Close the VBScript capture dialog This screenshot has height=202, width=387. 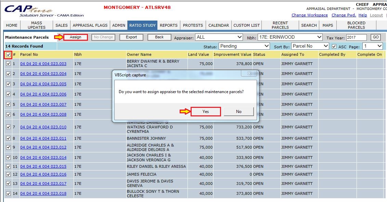pos(249,74)
